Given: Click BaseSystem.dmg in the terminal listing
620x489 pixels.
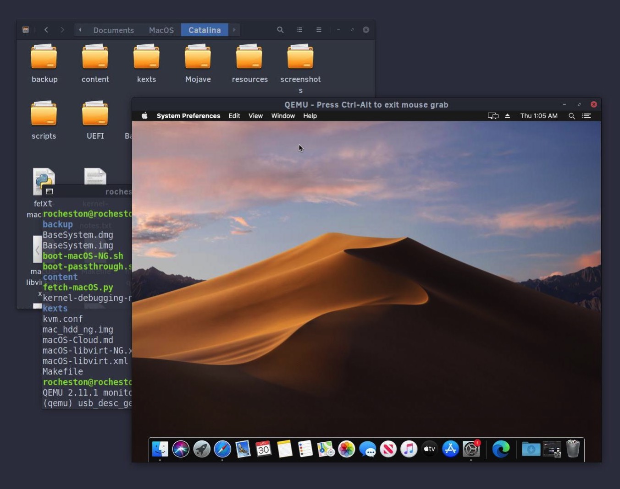Looking at the screenshot, I should point(77,235).
